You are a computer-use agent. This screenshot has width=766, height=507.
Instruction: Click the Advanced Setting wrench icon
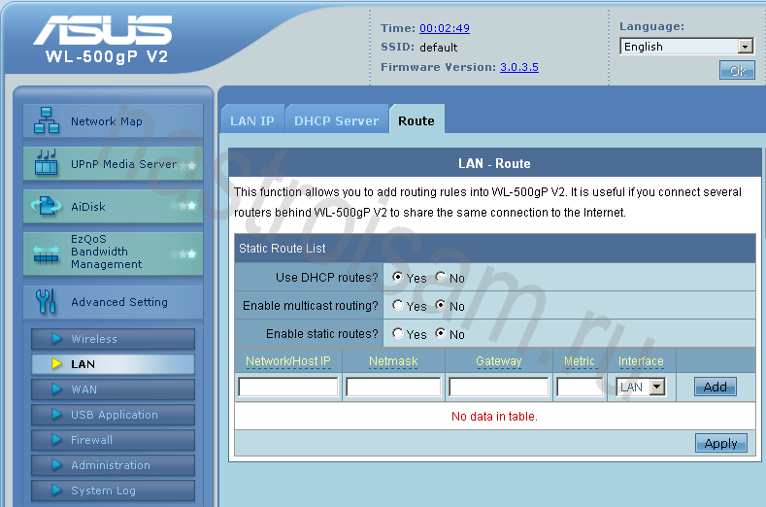click(x=46, y=301)
